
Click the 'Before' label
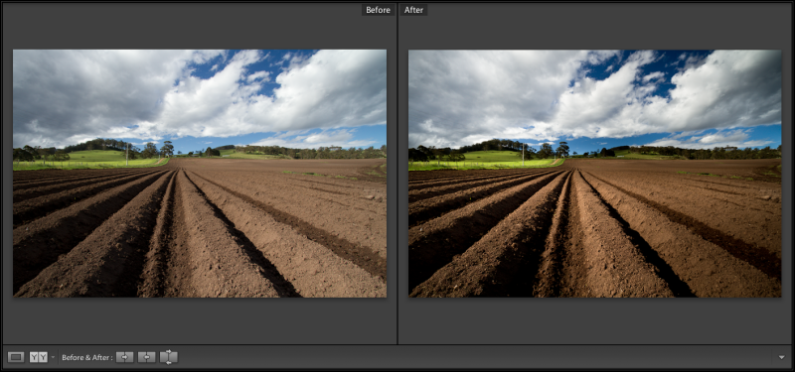(378, 10)
